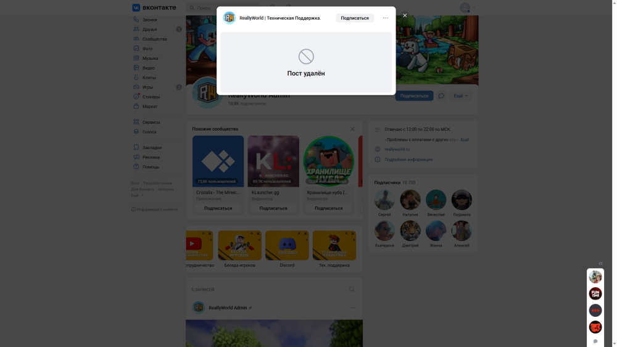Open the three-dot menu in popup header

pos(385,18)
